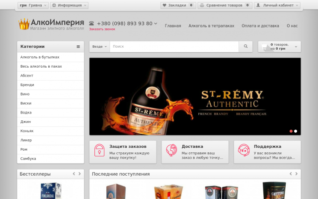Select the red first slide indicator dot
The image size is (318, 199).
point(291,131)
